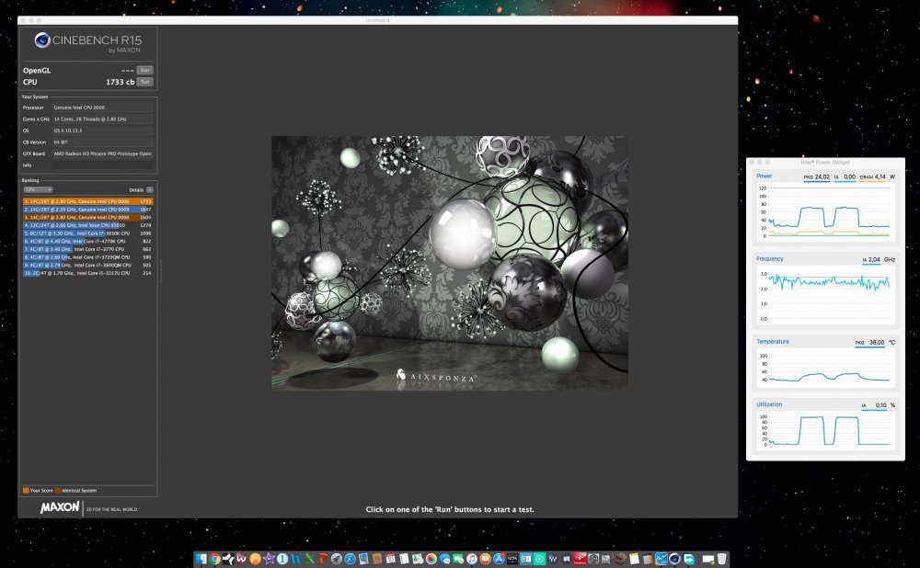Select ranking row 1 scoring 1733
The image size is (920, 568).
click(x=88, y=201)
